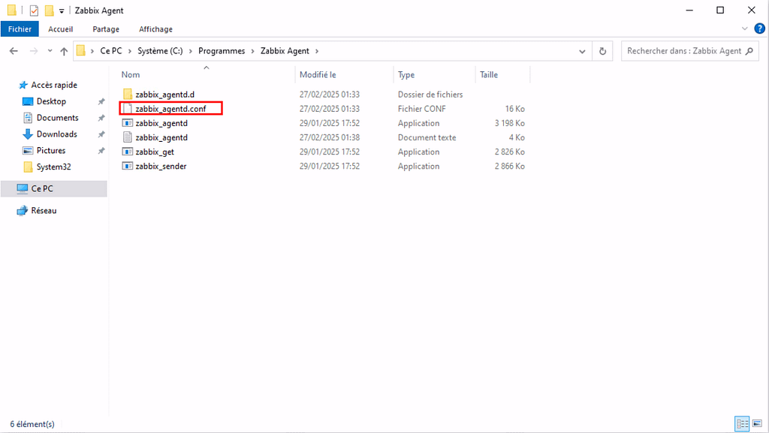Sort files by the Modifié le column

point(318,75)
